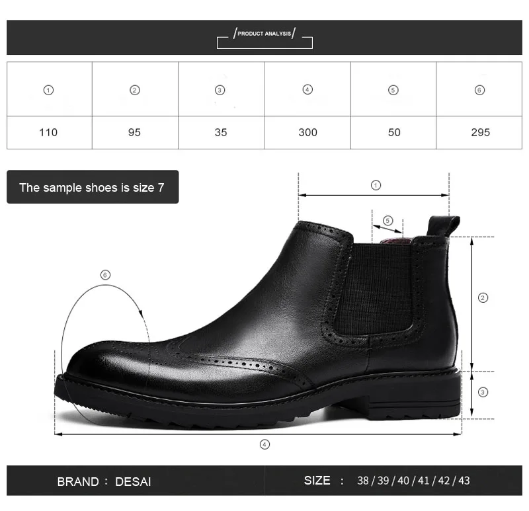This screenshot has height=511, width=529.
Task: Click the Product Analysis banner title
Action: pyautogui.click(x=264, y=34)
